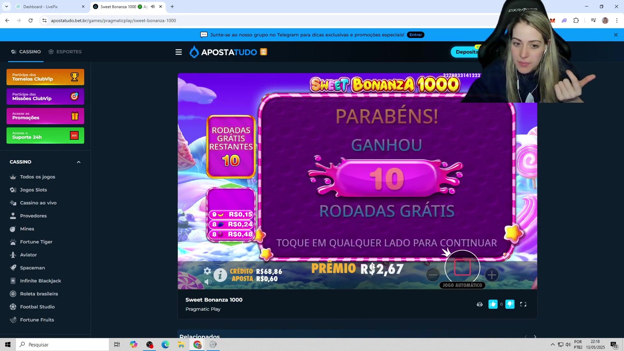Like the game with thumbs up
Screen dimensions: 624x351
pos(493,304)
